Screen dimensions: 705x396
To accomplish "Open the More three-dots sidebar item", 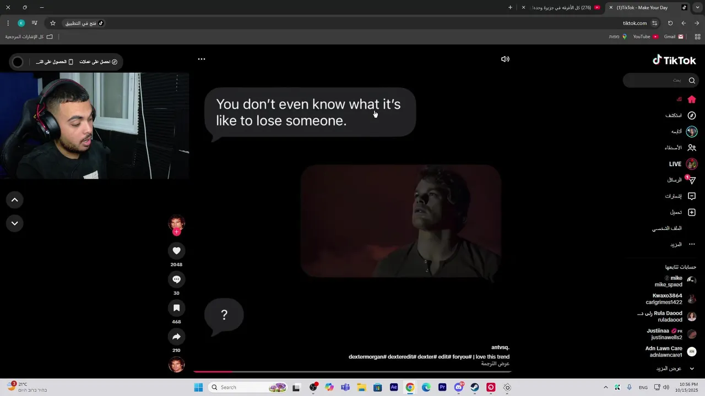I will [x=683, y=244].
